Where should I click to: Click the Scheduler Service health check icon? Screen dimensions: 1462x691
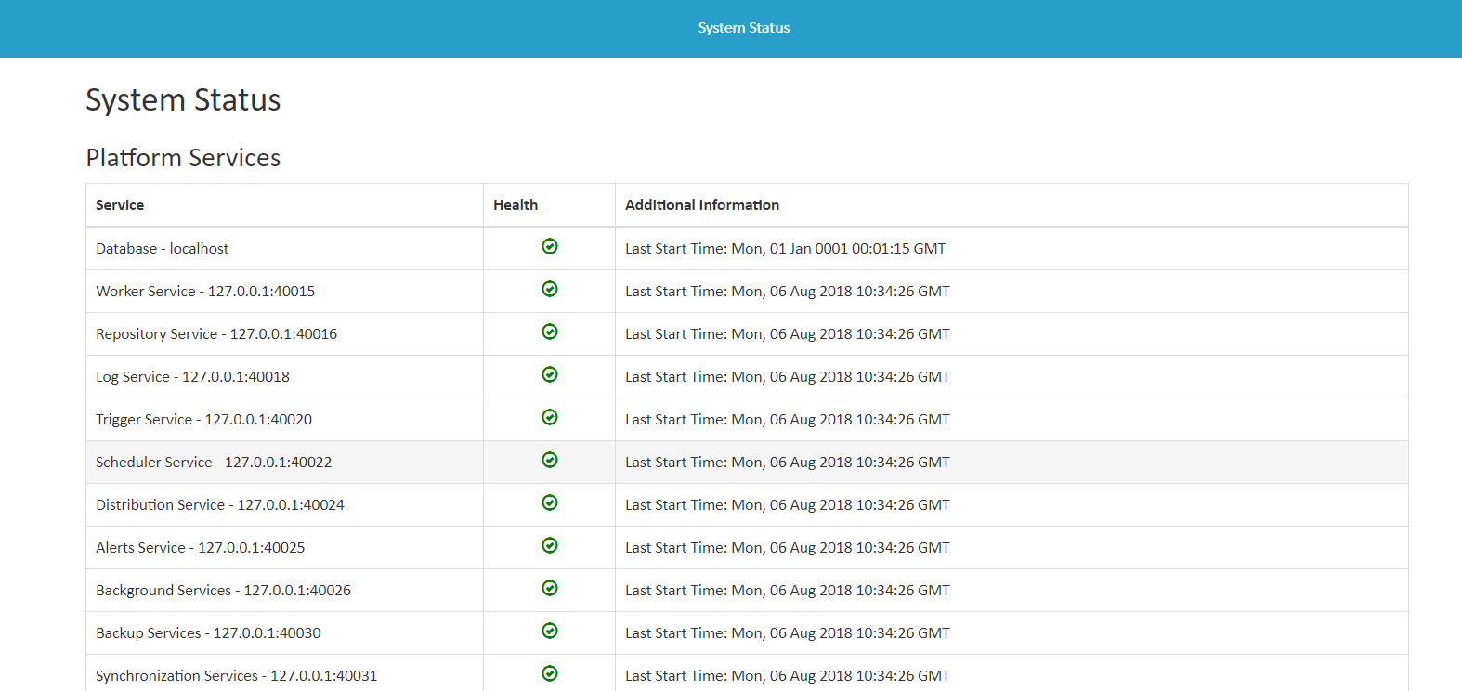point(550,460)
